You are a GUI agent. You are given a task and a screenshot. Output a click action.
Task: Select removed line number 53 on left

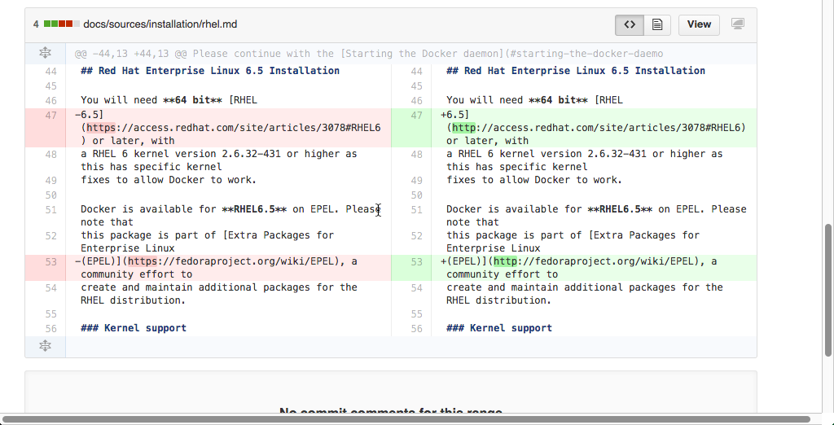[x=50, y=261]
